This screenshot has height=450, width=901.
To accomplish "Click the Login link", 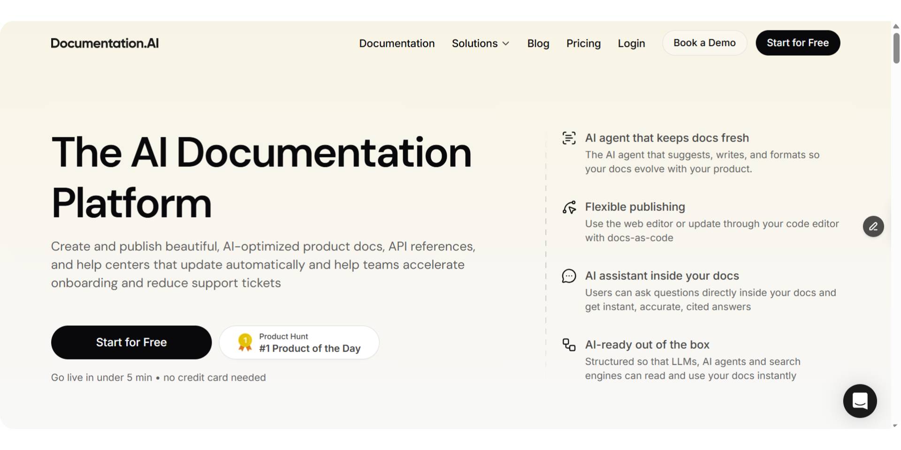I will coord(631,43).
